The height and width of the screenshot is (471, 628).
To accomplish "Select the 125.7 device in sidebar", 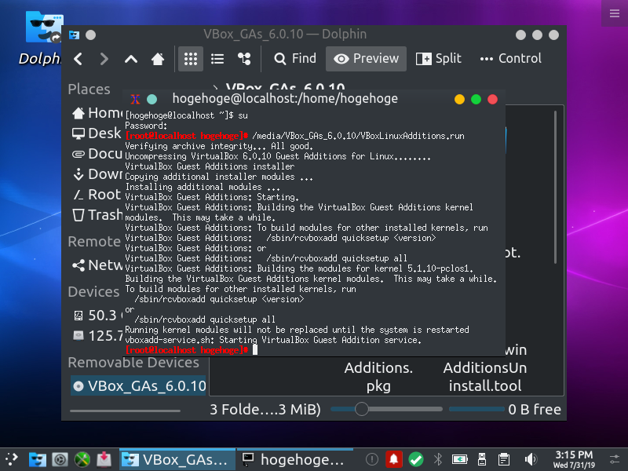I will tap(97, 336).
